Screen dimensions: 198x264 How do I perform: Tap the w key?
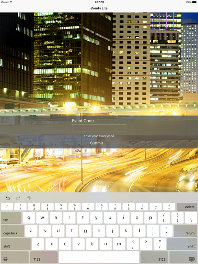coord(42,218)
